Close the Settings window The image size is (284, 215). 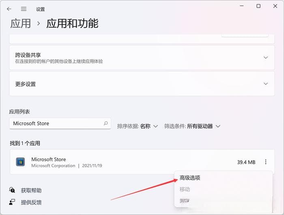point(275,6)
